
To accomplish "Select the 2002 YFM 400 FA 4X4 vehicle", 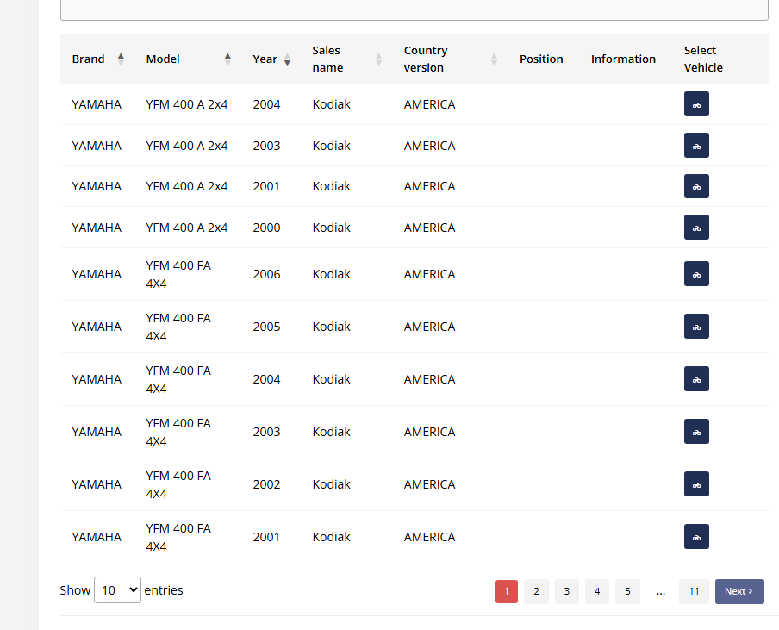I will click(x=696, y=484).
